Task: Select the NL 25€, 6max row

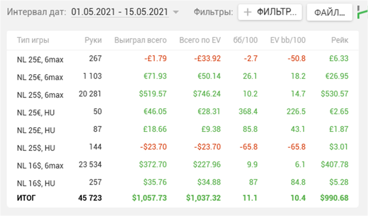Action: point(182,76)
